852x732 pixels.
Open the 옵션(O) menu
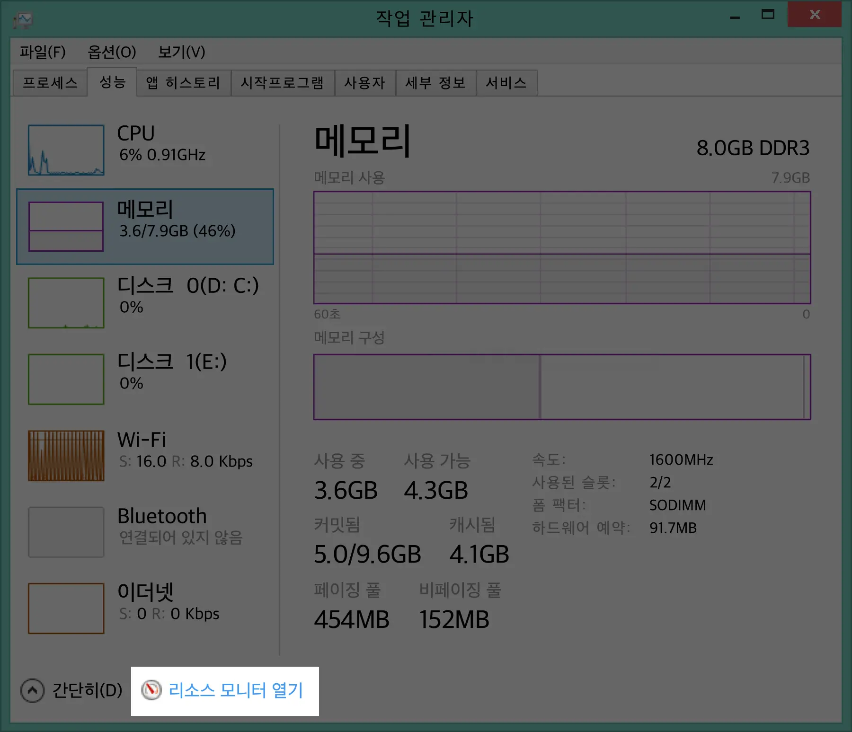point(112,52)
